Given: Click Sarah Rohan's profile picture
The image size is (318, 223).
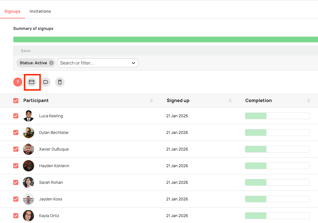Looking at the screenshot, I should pos(28,182).
